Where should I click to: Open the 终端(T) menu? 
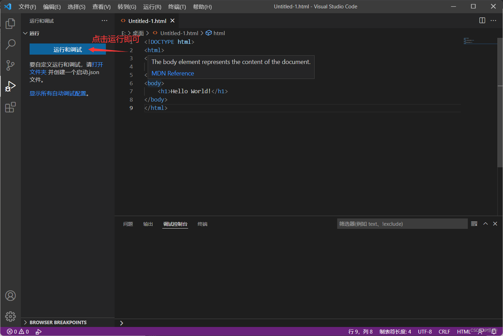pyautogui.click(x=177, y=7)
